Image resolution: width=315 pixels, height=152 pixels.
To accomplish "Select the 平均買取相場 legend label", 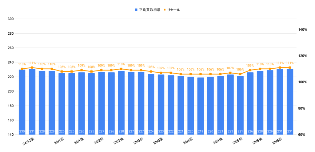I will click(150, 9).
